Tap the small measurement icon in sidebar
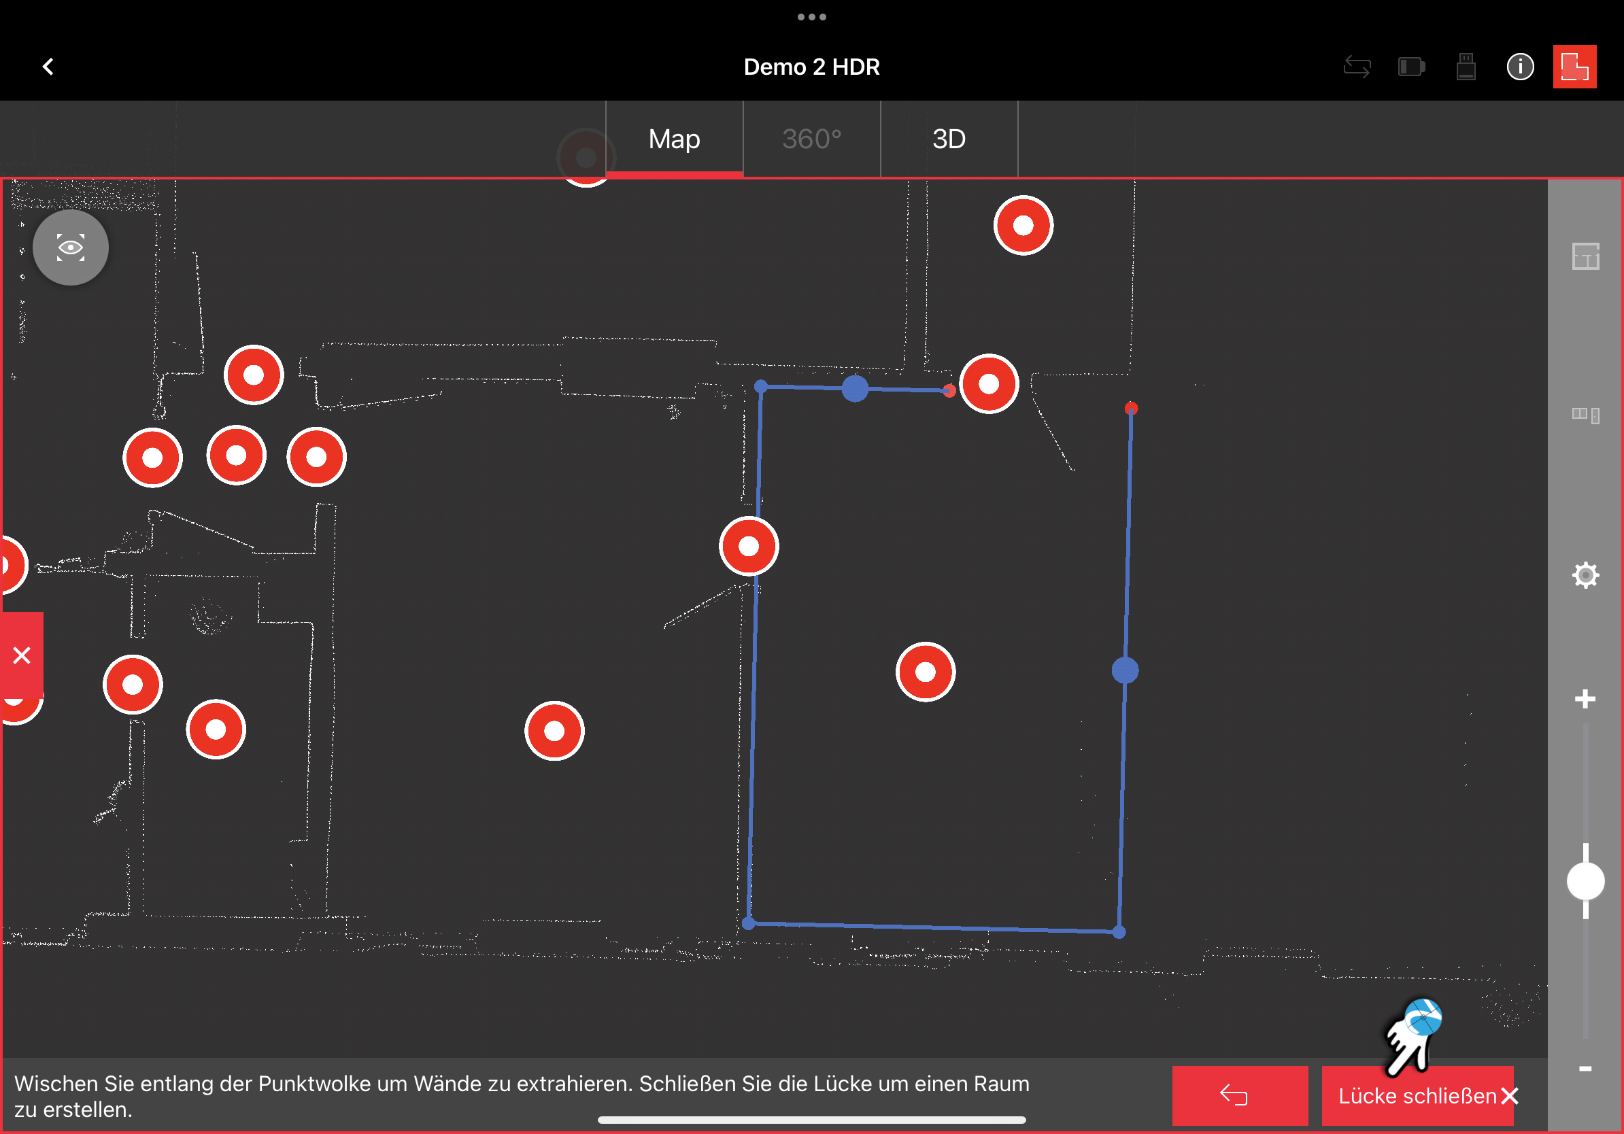 tap(1585, 415)
